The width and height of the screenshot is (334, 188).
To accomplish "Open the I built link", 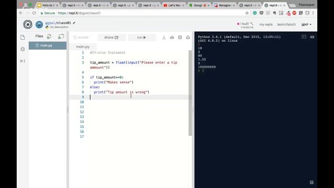I will pos(245,25).
